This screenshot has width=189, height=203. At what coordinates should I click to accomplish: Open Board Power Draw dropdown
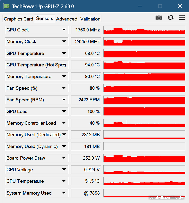pos(64,158)
